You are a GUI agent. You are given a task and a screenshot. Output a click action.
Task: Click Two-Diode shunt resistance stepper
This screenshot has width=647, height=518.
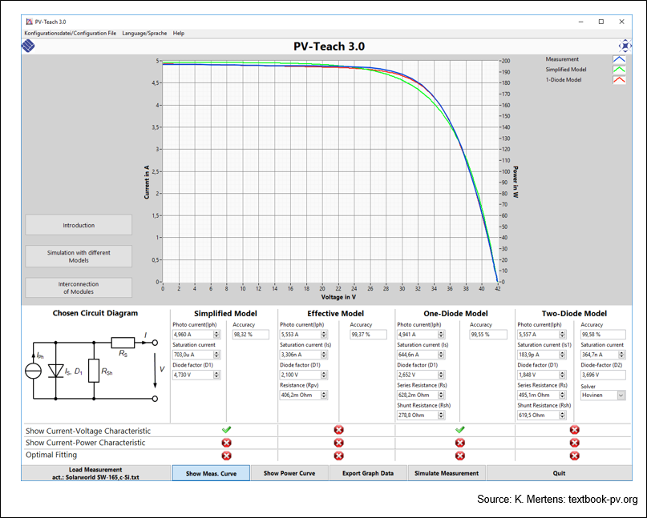point(562,415)
